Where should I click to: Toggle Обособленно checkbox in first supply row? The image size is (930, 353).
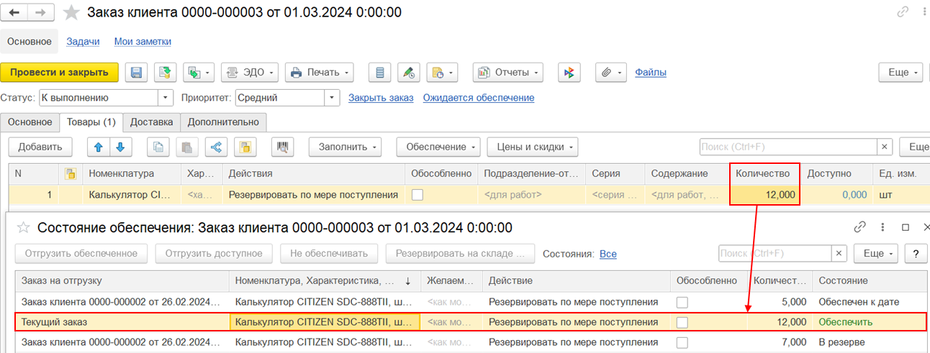682,302
